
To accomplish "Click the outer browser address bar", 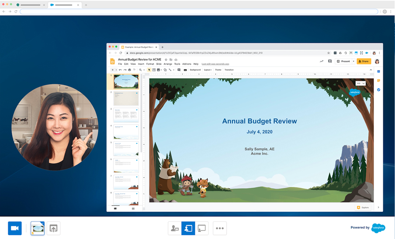I will click(199, 11).
